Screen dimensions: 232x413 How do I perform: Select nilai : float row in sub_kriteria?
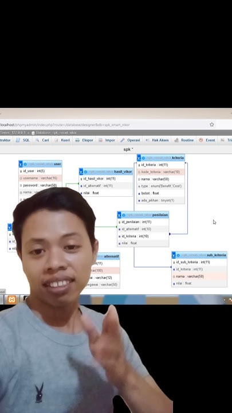(199, 283)
